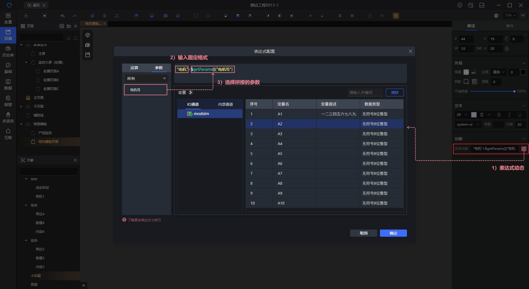Toggle the checkbox beside 轮播页面B

(38, 80)
